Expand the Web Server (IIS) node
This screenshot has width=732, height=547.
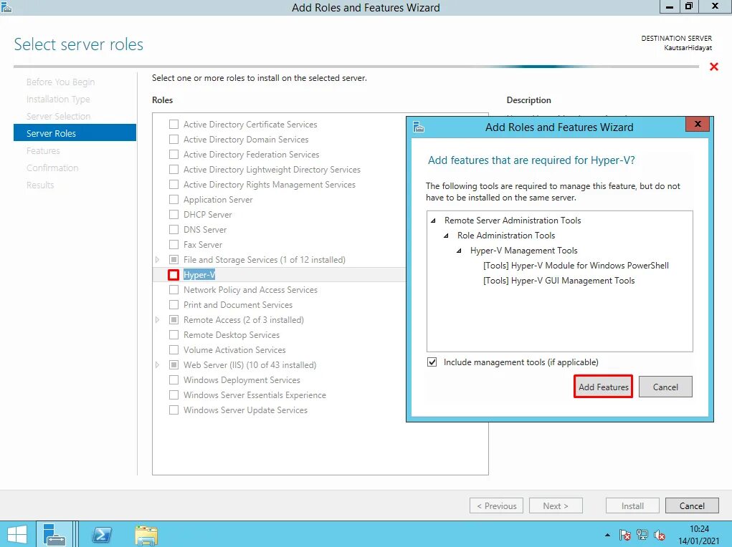click(157, 364)
